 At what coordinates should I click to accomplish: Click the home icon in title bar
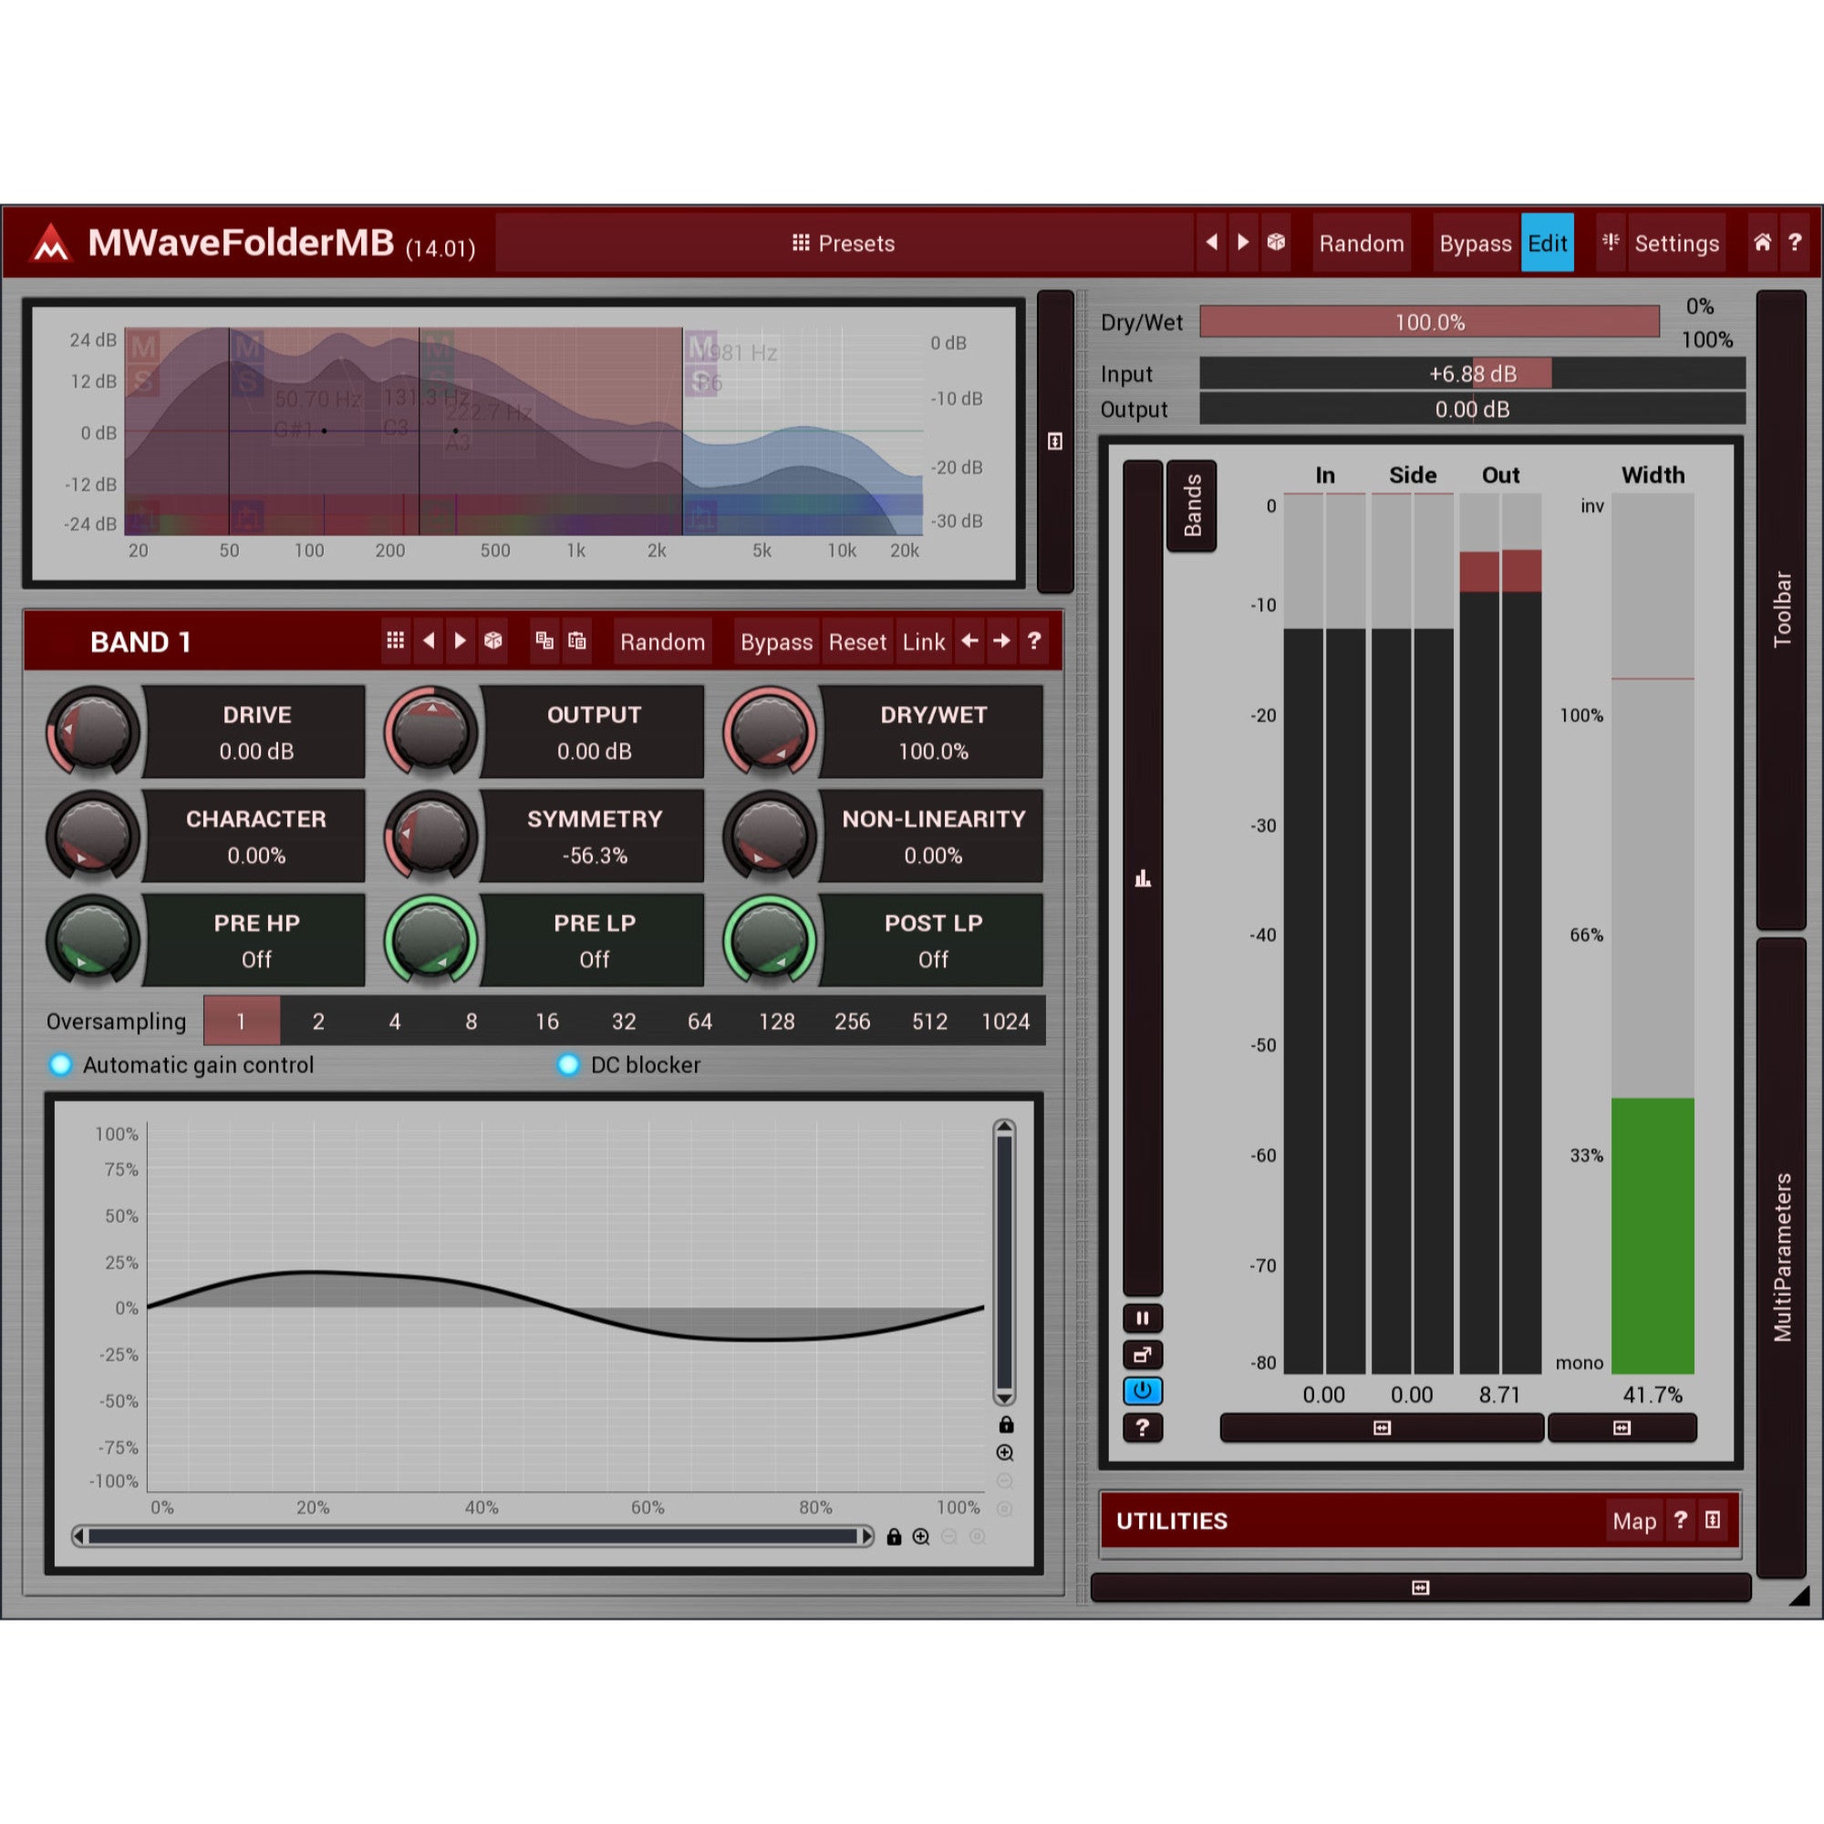tap(1762, 243)
